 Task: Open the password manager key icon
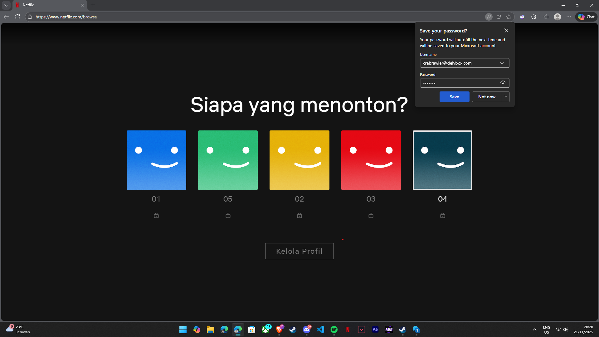(x=489, y=17)
